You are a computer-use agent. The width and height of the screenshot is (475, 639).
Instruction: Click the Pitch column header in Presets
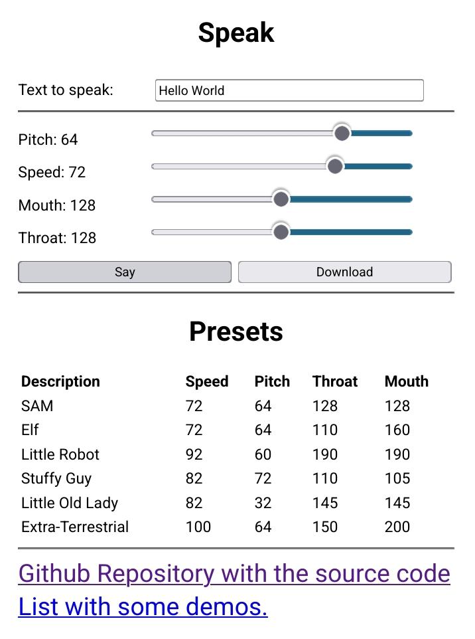272,381
